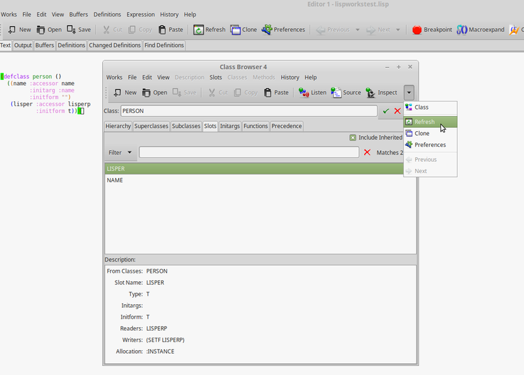
Task: Click the Inspect toolbar icon
Action: pos(371,92)
